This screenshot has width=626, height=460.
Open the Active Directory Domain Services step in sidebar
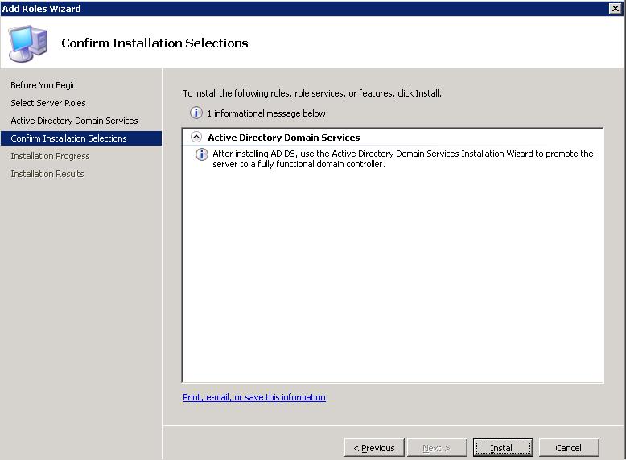(x=74, y=121)
